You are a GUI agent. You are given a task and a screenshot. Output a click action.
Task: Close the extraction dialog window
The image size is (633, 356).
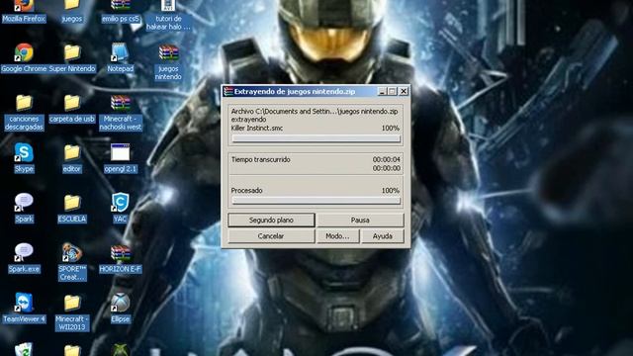404,91
